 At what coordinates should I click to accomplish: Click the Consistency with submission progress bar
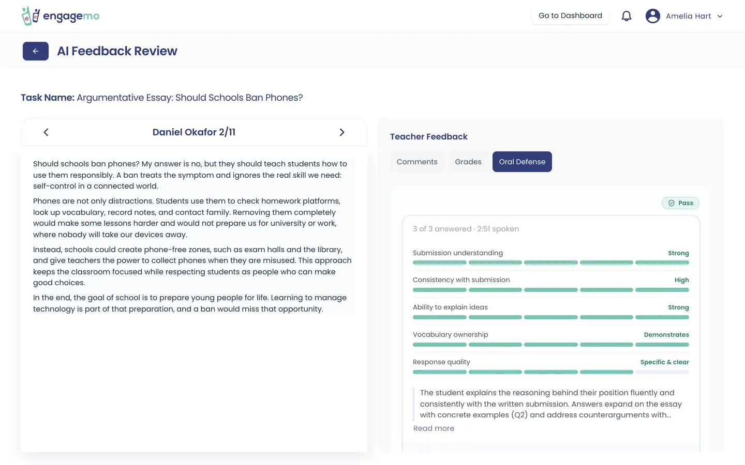pos(551,290)
